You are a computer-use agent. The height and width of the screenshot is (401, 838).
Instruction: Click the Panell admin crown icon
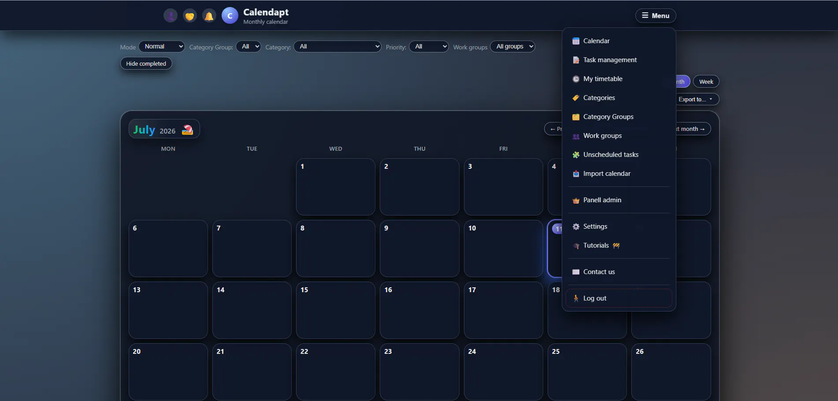576,200
